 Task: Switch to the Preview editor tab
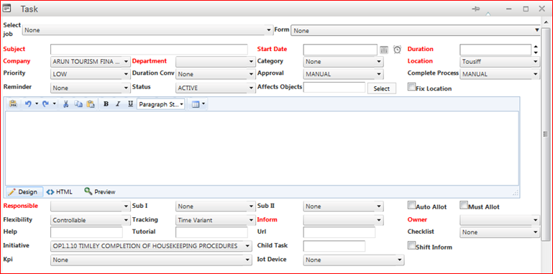tap(100, 192)
